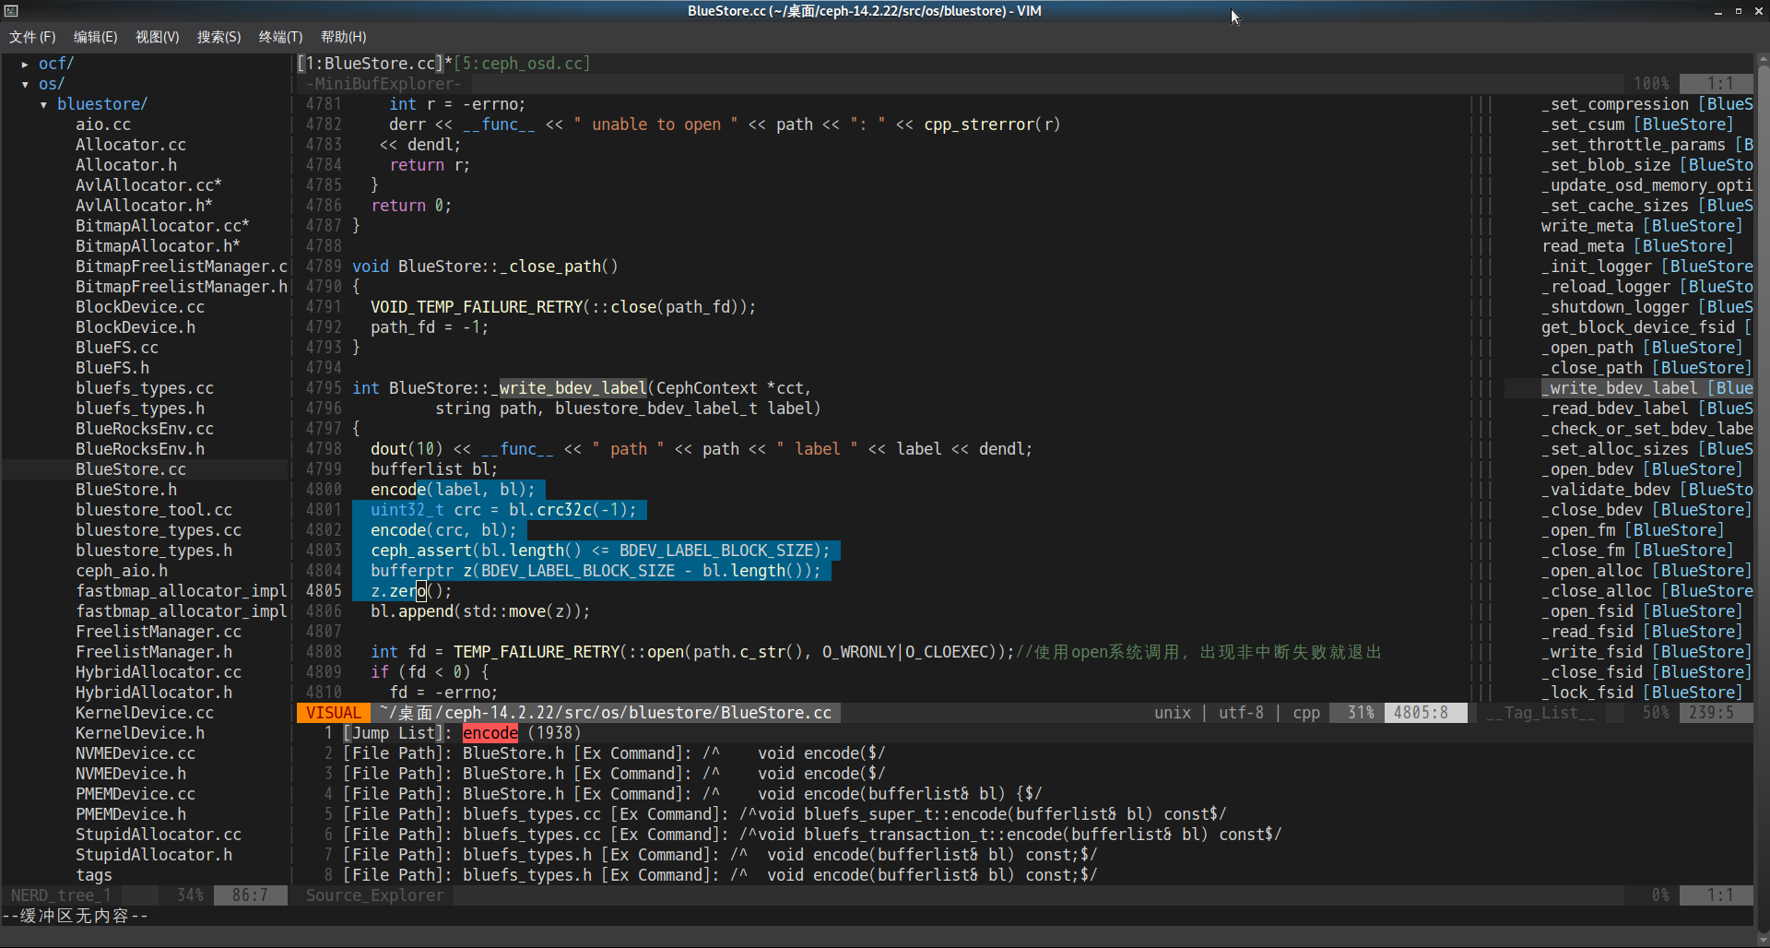The image size is (1770, 948).
Task: Click the right edge scrollbar
Action: click(1764, 369)
